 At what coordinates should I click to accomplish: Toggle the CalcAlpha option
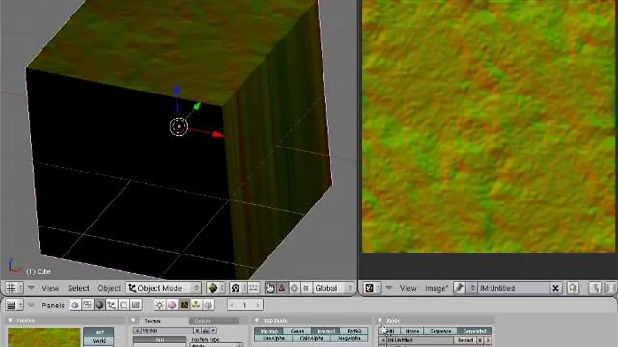click(x=311, y=338)
